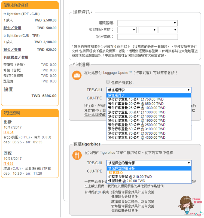This screenshot has width=204, height=218.
Task: Select 20 公斤 @ 850.00 TWD luggage option
Action: 149,104
